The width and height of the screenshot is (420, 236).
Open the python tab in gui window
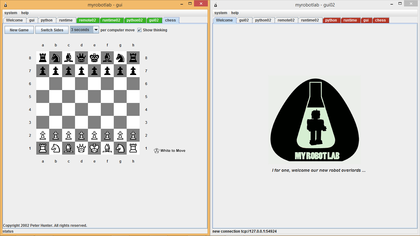(47, 20)
